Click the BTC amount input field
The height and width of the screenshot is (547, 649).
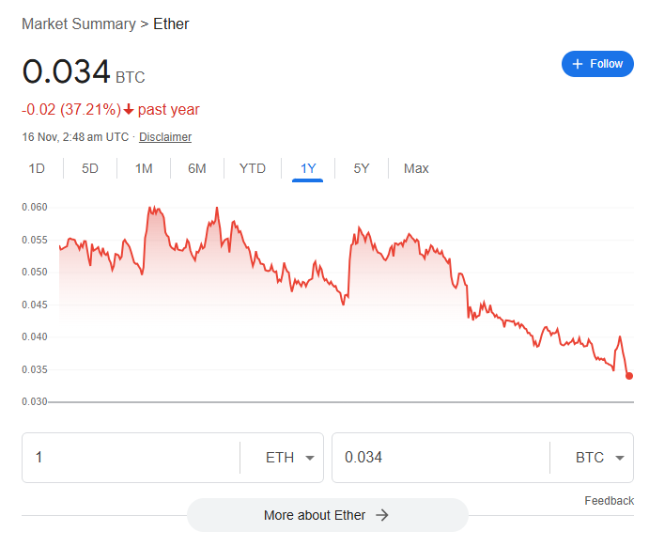coord(440,458)
